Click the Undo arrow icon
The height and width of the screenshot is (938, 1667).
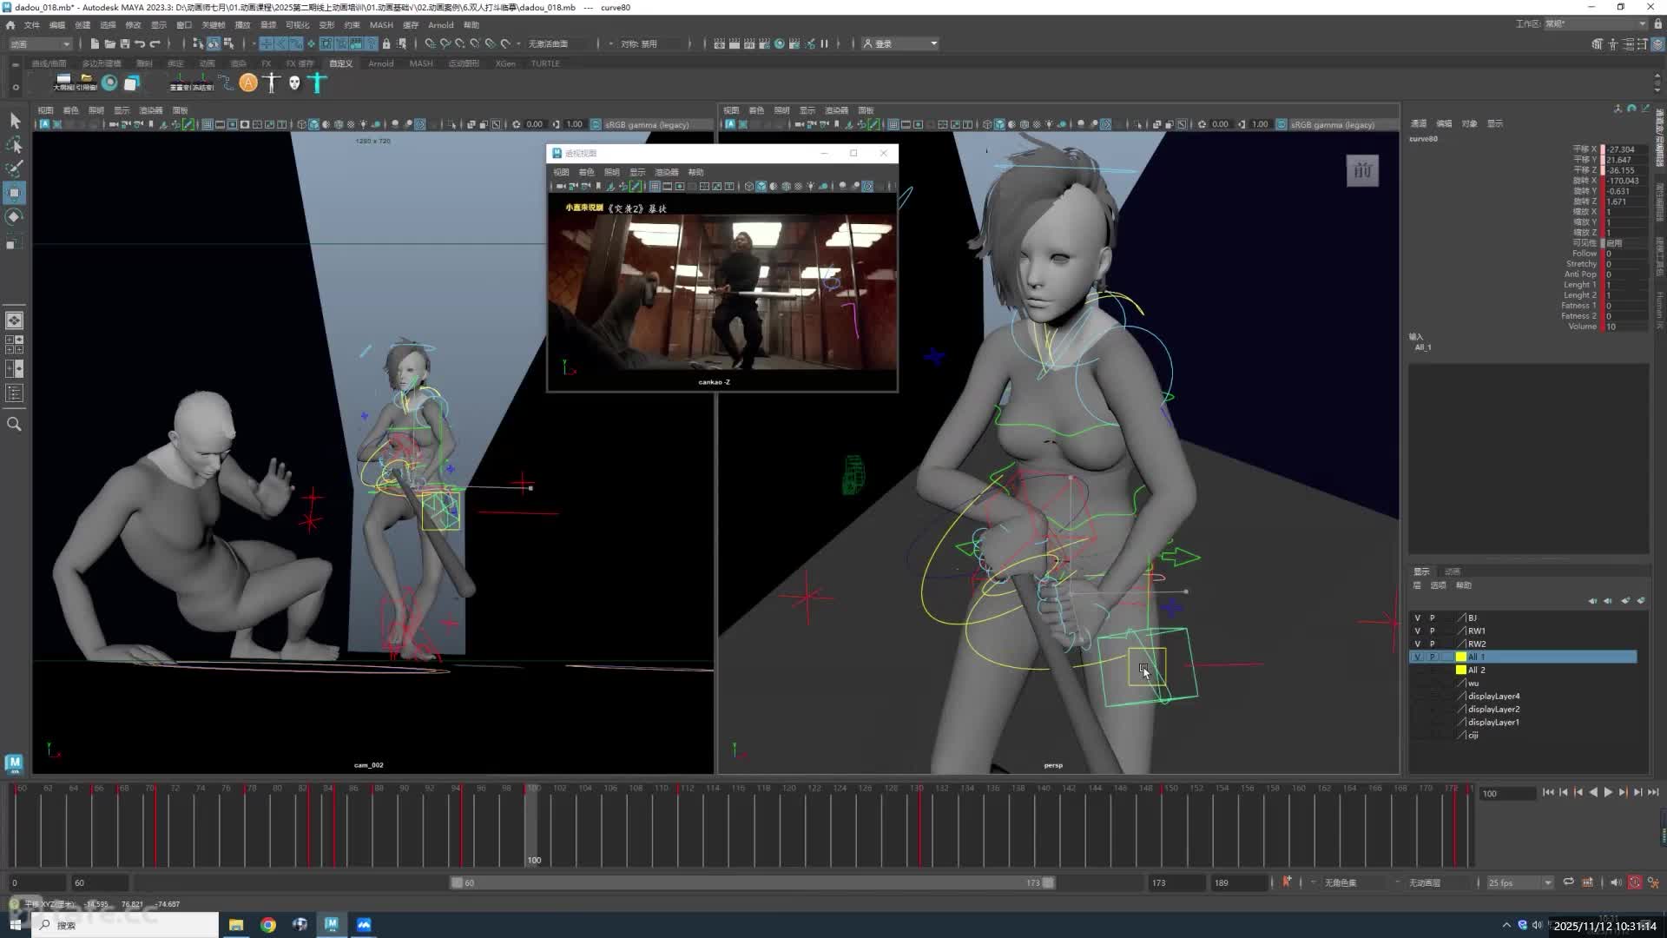tap(140, 43)
